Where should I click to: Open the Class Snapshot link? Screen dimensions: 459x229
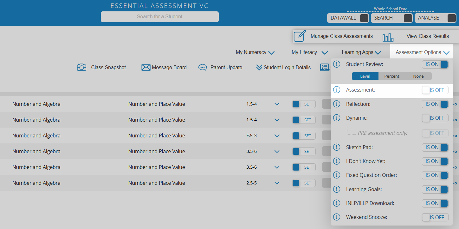click(108, 67)
